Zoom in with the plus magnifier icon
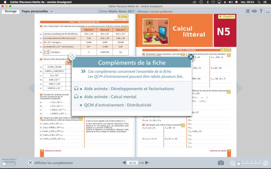The image size is (271, 169). tap(266, 163)
